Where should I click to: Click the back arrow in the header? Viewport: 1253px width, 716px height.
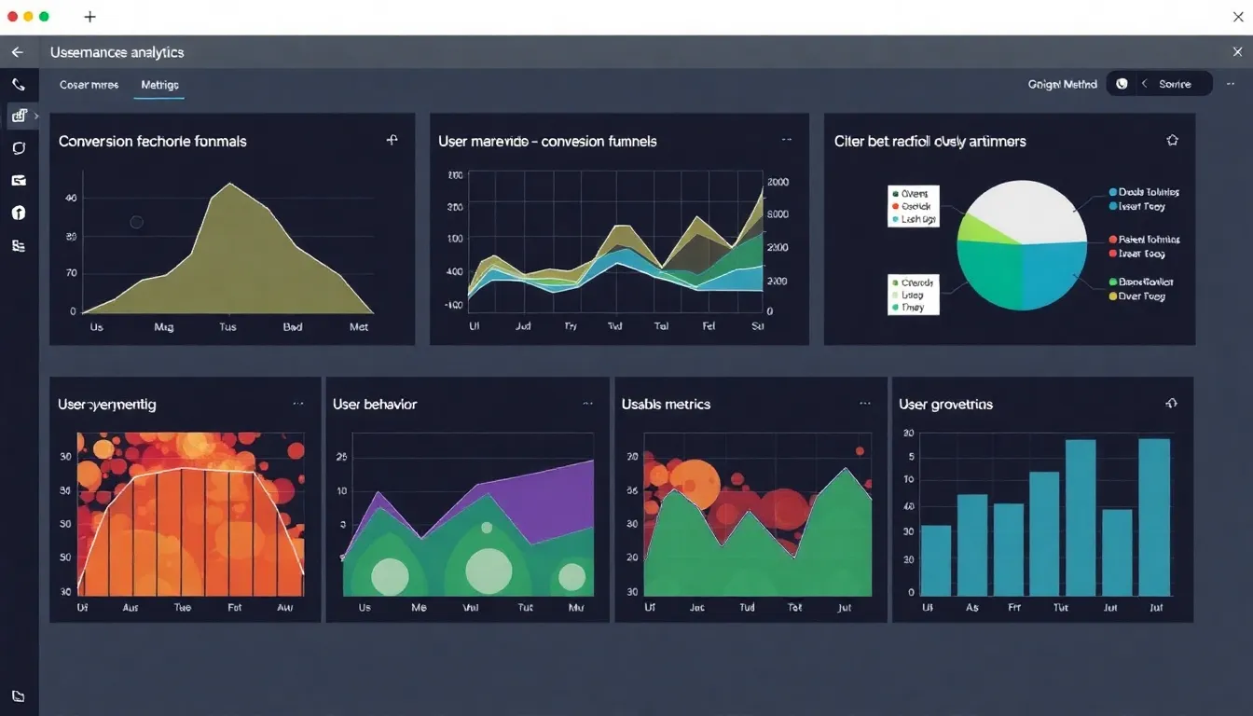pos(17,52)
